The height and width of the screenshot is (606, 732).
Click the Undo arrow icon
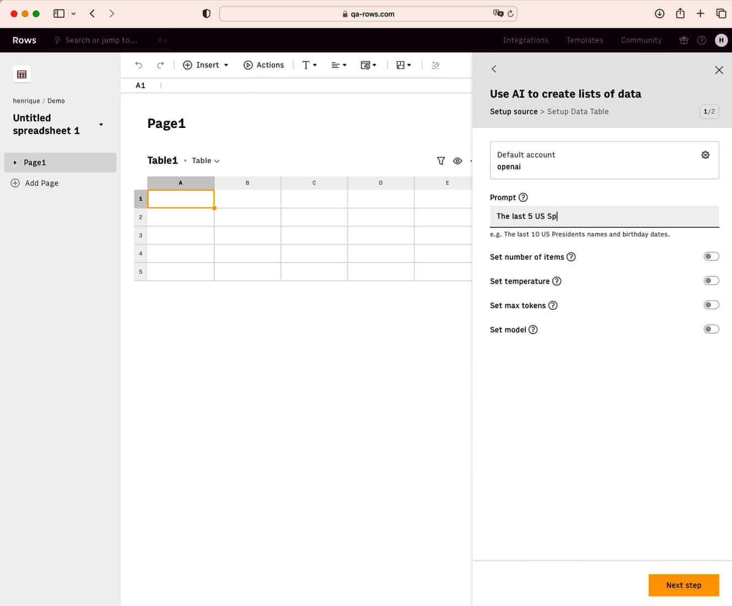click(138, 65)
